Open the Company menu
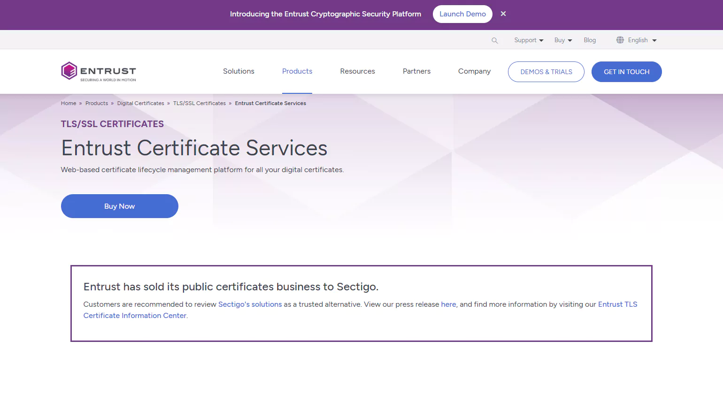This screenshot has height=394, width=723. pyautogui.click(x=474, y=71)
